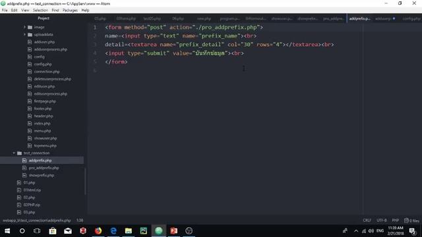The image size is (422, 237).
Task: Switch to the unsaved adduserp editor tab
Action: tap(385, 18)
